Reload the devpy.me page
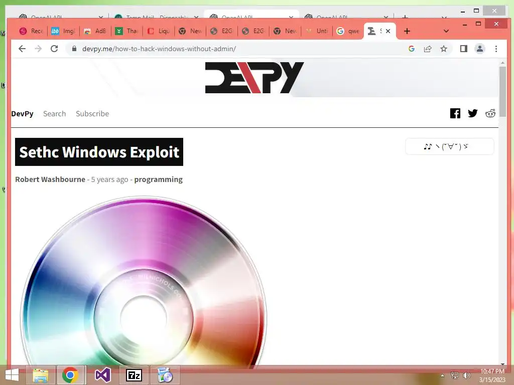The width and height of the screenshot is (514, 385). pos(54,49)
